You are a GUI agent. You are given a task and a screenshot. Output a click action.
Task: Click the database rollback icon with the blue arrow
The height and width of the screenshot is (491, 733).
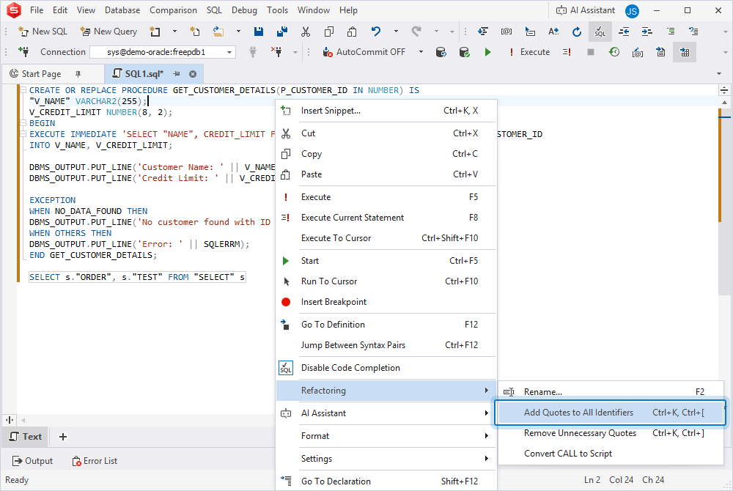pos(441,52)
